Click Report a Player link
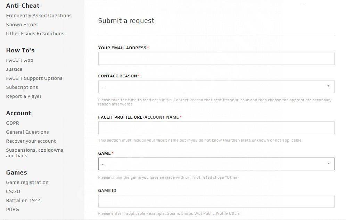 24,96
